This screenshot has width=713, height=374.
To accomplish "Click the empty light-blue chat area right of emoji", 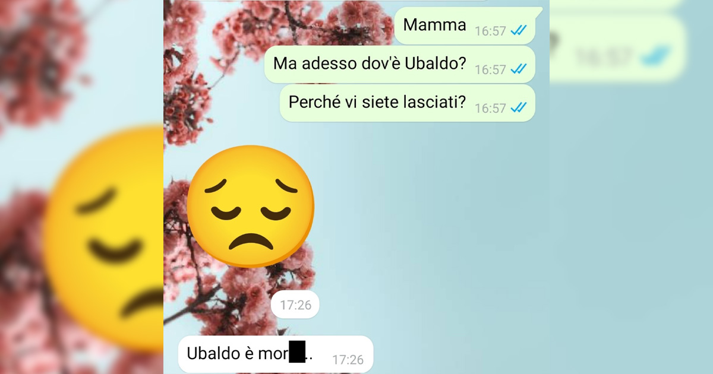I will click(434, 208).
